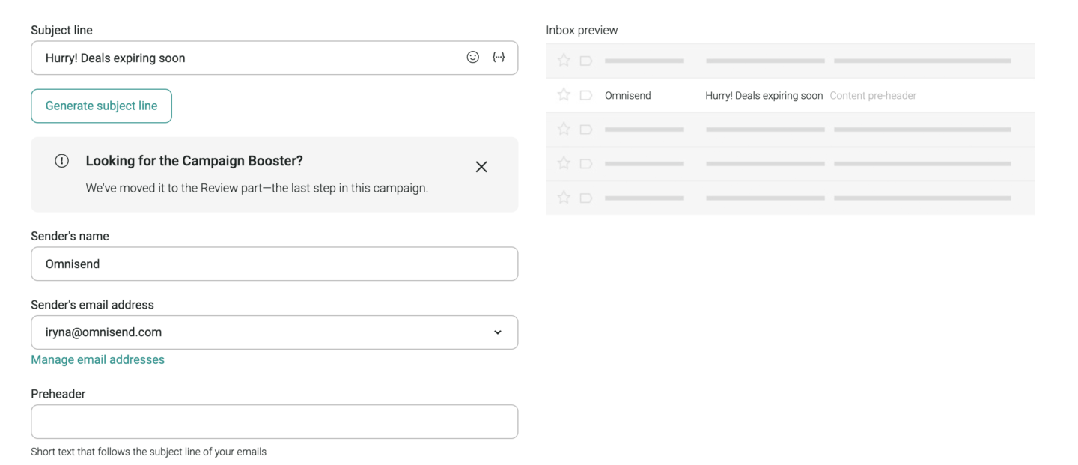1078x465 pixels.
Task: Dismiss the Campaign Booster notification
Action: [x=481, y=166]
